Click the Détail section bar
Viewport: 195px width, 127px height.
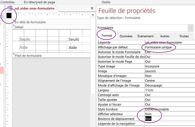point(51,27)
